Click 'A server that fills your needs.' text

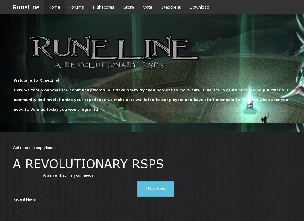[x=69, y=175]
